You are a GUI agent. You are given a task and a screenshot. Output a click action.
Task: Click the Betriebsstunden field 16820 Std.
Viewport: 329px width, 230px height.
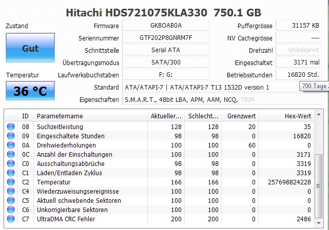click(299, 75)
